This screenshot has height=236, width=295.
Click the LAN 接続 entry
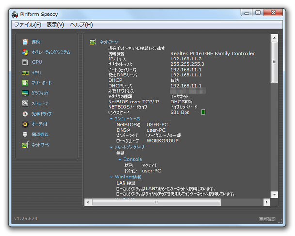[126, 183]
